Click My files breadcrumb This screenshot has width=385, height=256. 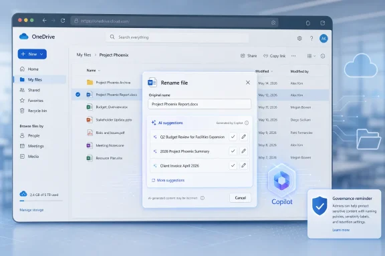84,55
